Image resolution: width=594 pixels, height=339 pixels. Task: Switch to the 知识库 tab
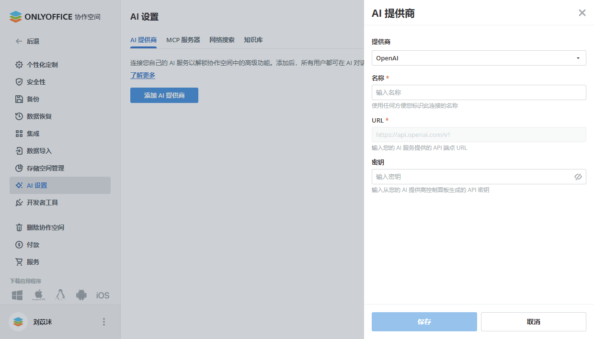253,40
